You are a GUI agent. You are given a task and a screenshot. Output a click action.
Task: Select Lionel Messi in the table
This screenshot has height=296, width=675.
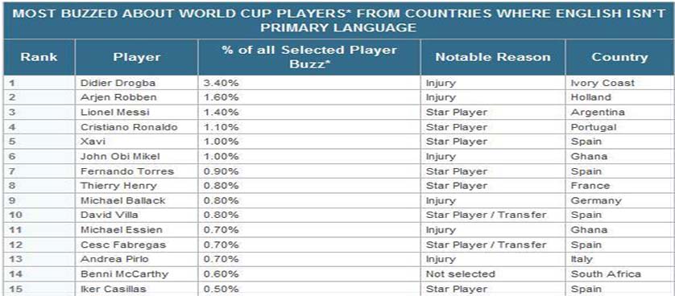point(136,113)
